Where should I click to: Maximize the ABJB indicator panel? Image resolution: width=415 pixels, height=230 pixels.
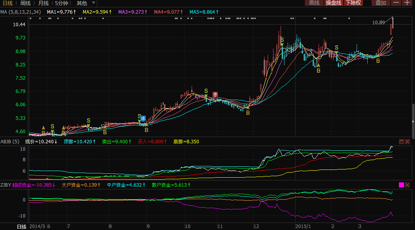coord(402,141)
